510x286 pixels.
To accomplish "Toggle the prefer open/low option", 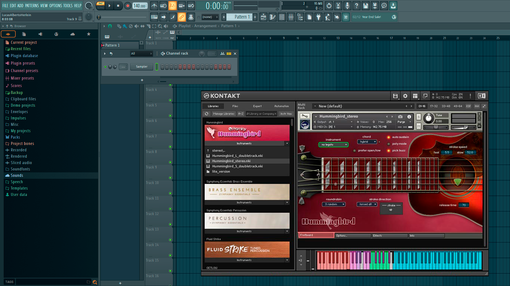I will point(355,150).
